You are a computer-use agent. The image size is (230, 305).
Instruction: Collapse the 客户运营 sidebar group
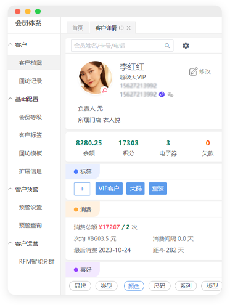(10, 243)
